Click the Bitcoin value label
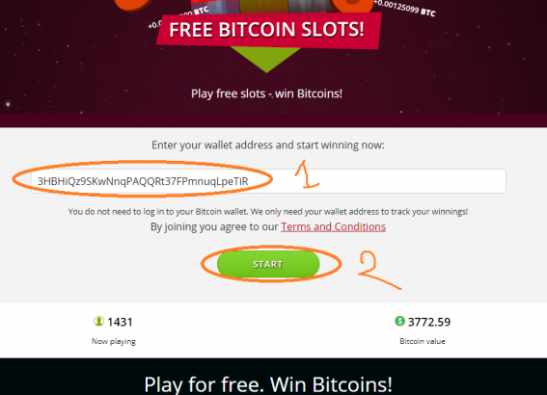547x395 pixels. click(423, 341)
